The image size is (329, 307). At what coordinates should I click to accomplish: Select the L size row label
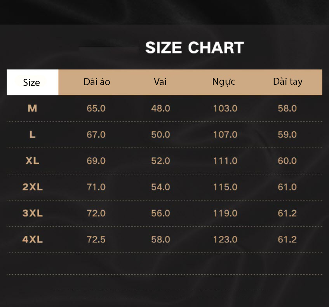(33, 134)
